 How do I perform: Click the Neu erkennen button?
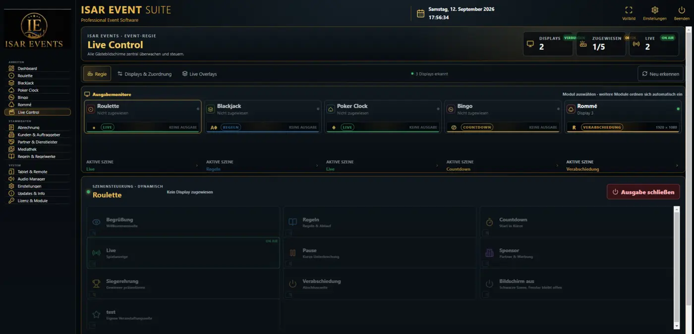(660, 74)
